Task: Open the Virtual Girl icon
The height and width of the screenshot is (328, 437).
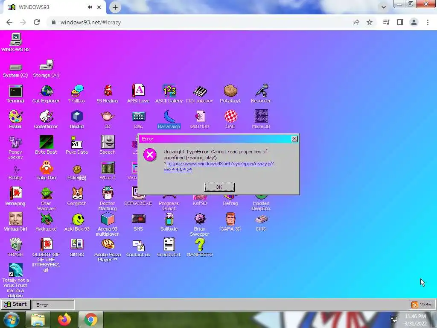Action: point(16,219)
